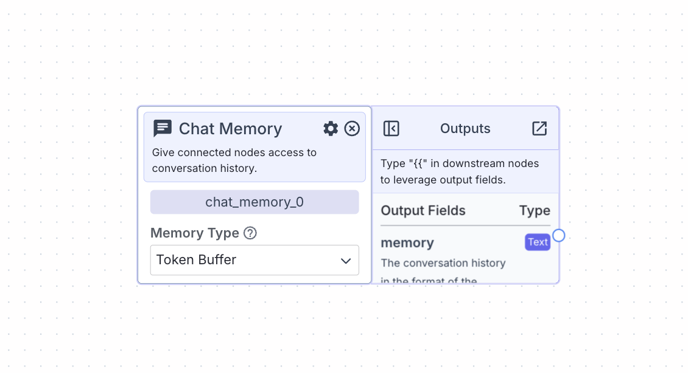The height and width of the screenshot is (373, 688).
Task: Click the Text type badge on memory field
Action: point(537,242)
